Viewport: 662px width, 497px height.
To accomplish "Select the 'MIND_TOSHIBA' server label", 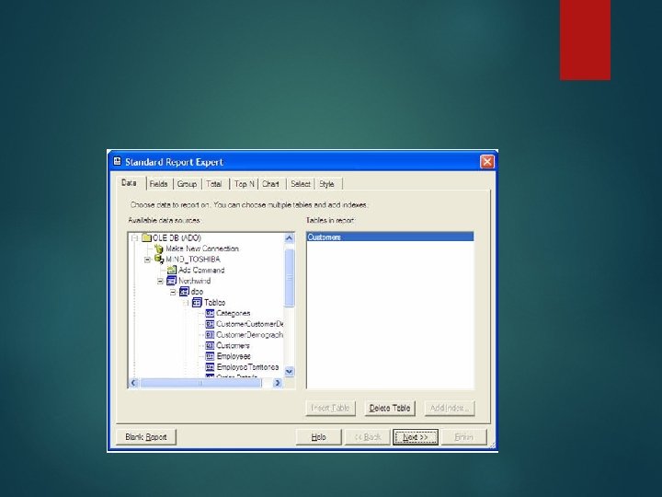I will [x=193, y=260].
